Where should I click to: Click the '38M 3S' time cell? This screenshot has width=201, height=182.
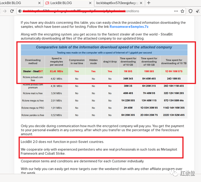[128, 86]
